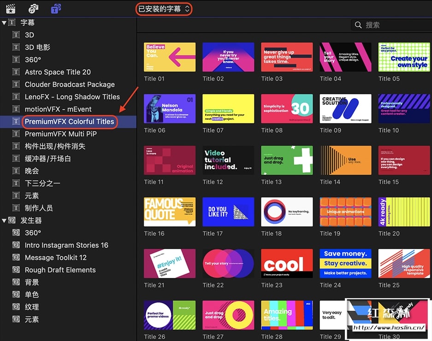Select the Title 12 Video tutorial thumbnail
Viewport: 432px width, 341px height.
[228, 160]
